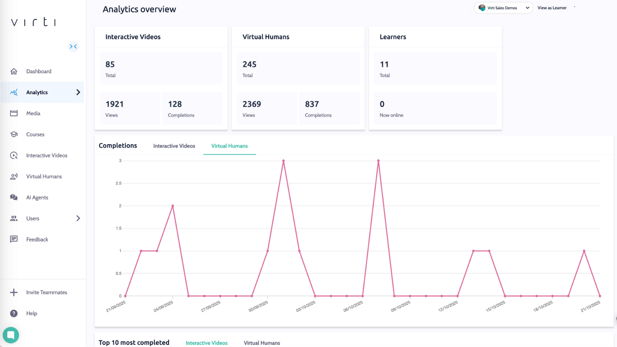Viewport: 617px width, 347px height.
Task: Select Virtual Humans completions tab
Action: tap(229, 146)
